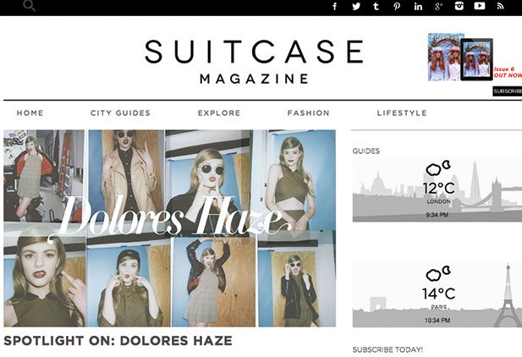Open the Facebook page icon

(x=335, y=7)
